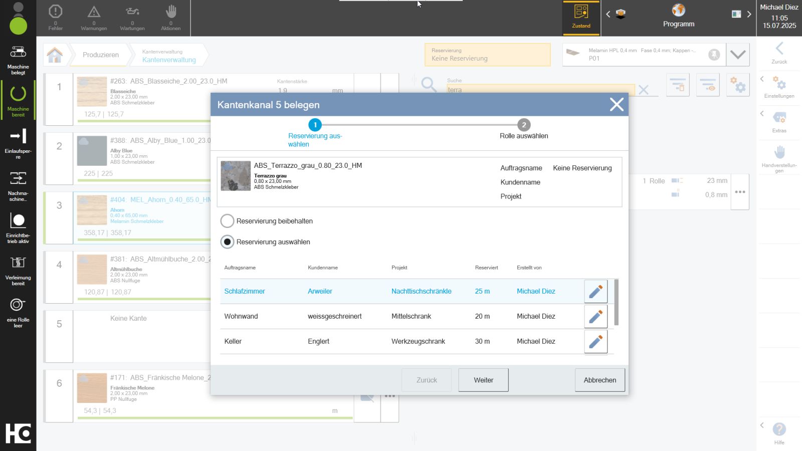Expand the program P01 dropdown chevron
802x451 pixels.
pyautogui.click(x=738, y=55)
